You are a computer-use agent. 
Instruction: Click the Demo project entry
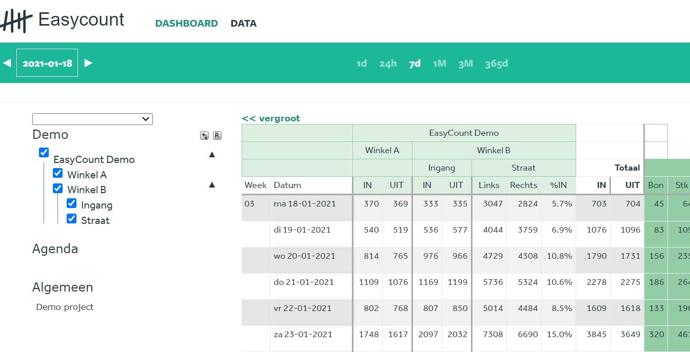pos(65,307)
